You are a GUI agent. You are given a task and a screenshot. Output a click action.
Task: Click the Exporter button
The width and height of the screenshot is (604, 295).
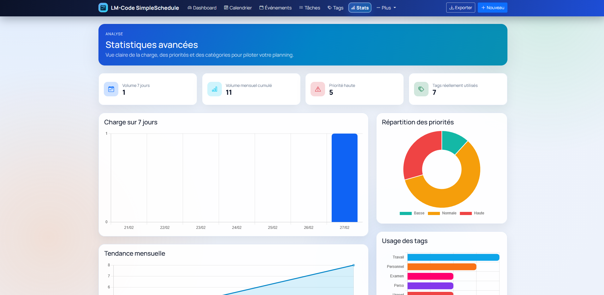click(x=460, y=7)
